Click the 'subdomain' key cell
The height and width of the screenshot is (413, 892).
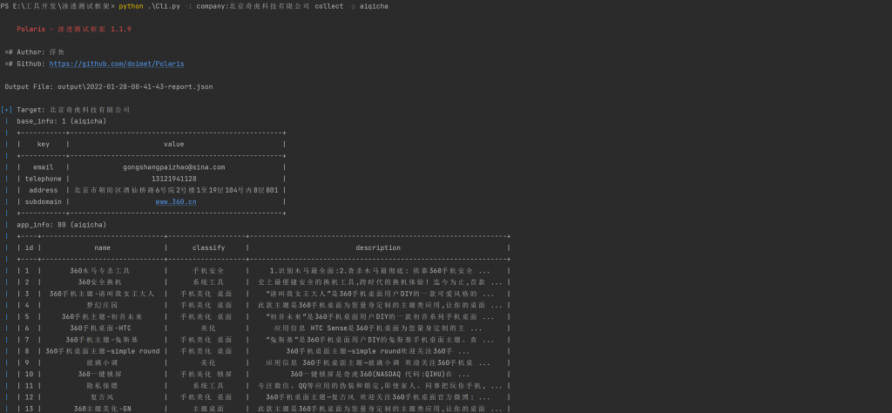click(x=44, y=201)
